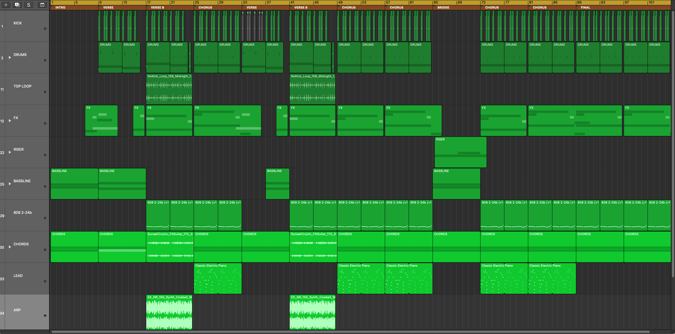
Task: Select the ARP track header
Action: click(25, 312)
